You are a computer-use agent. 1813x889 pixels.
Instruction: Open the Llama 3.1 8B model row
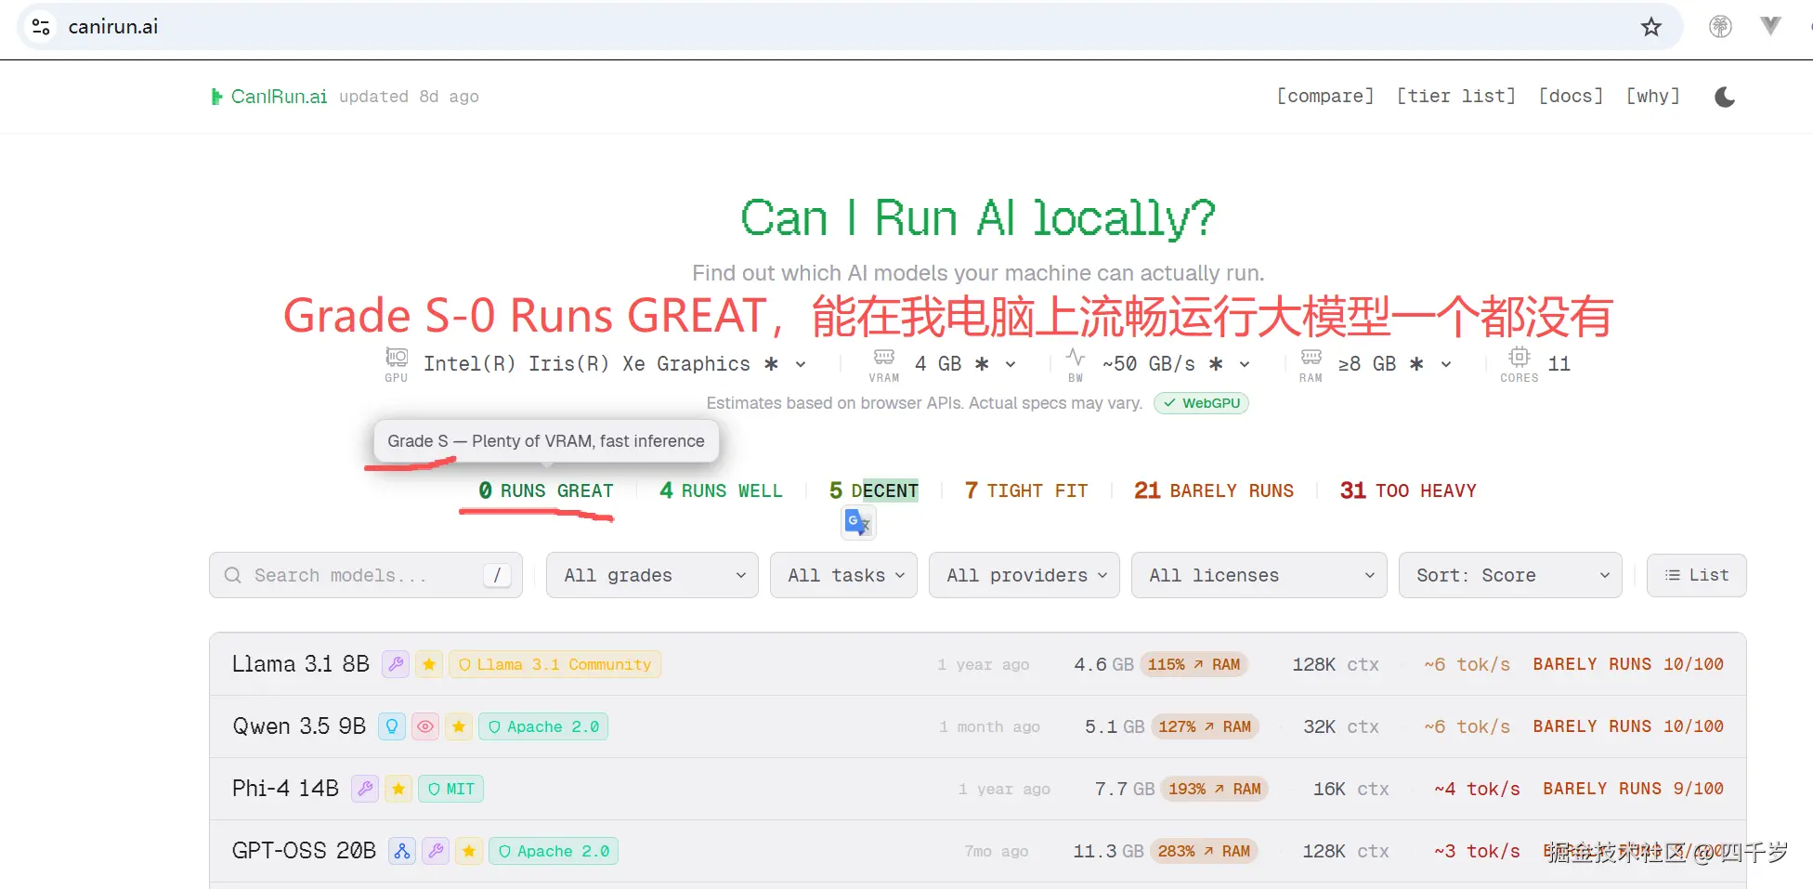tap(977, 664)
